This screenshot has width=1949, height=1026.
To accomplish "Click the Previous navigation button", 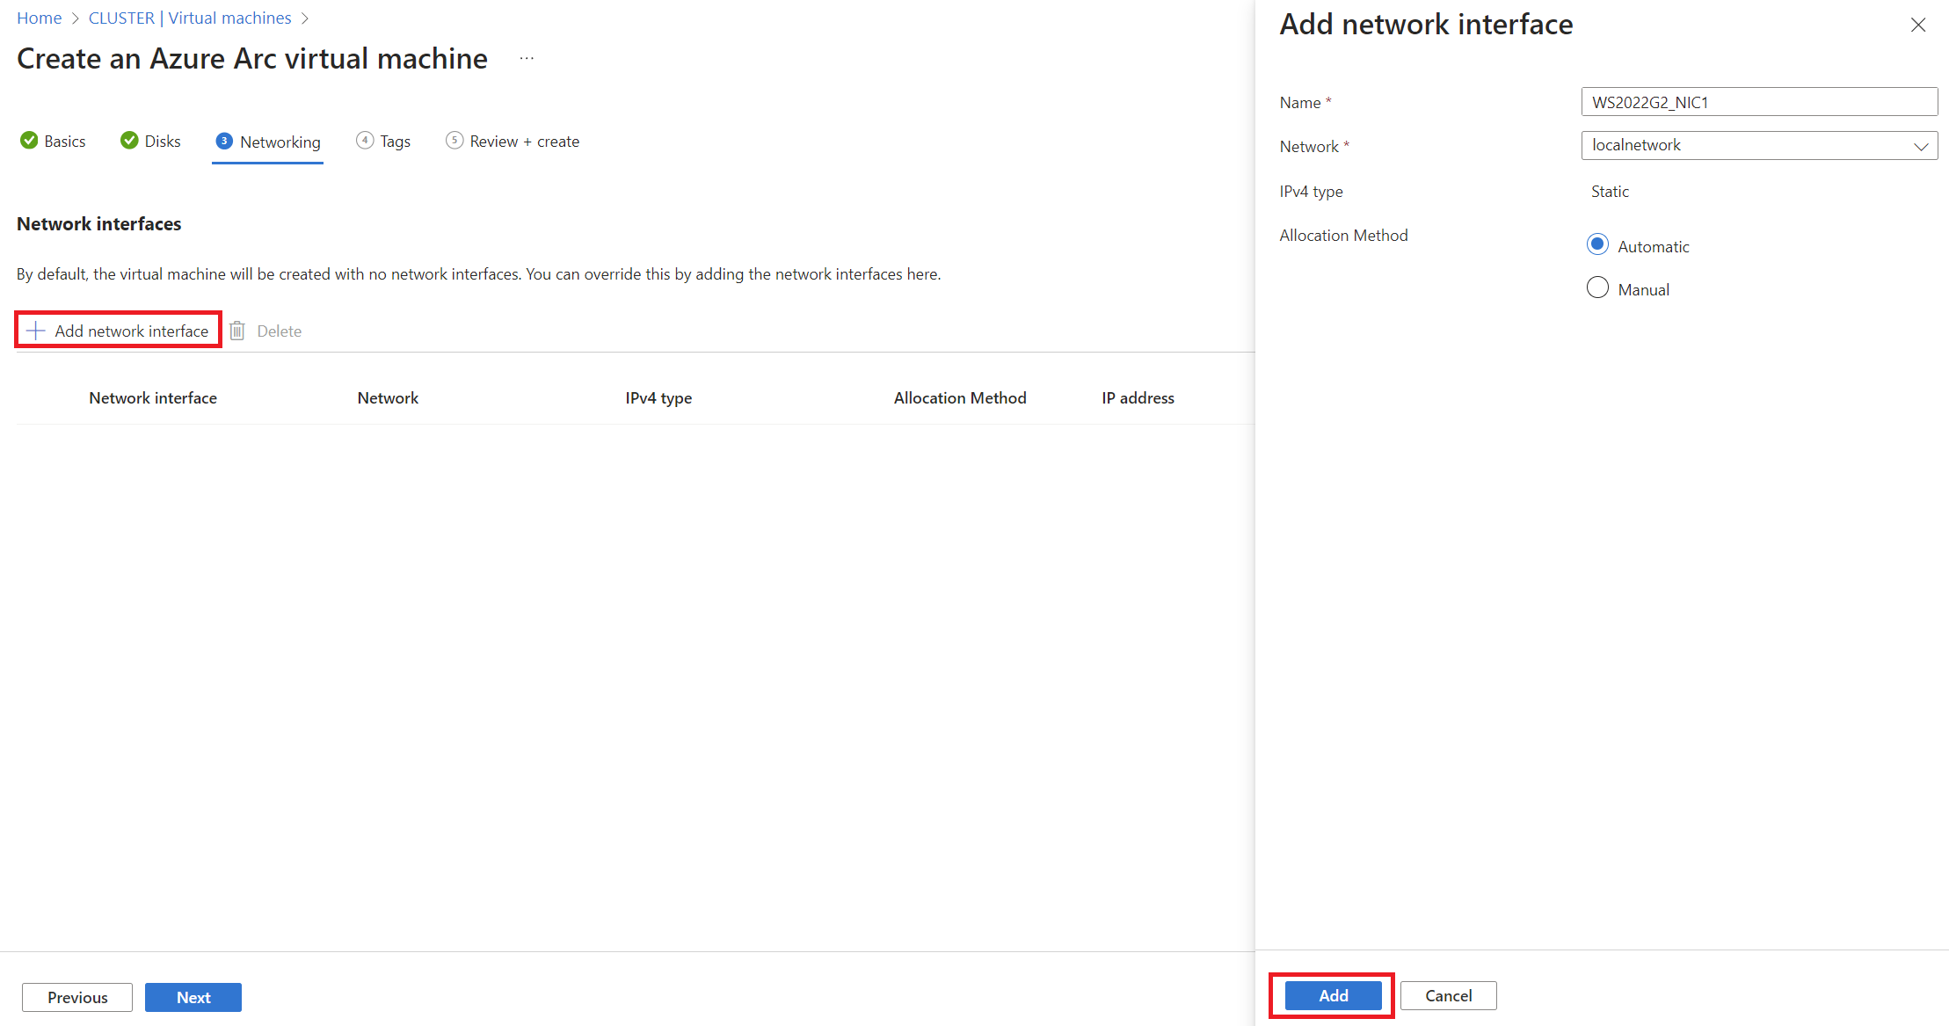I will pyautogui.click(x=76, y=998).
